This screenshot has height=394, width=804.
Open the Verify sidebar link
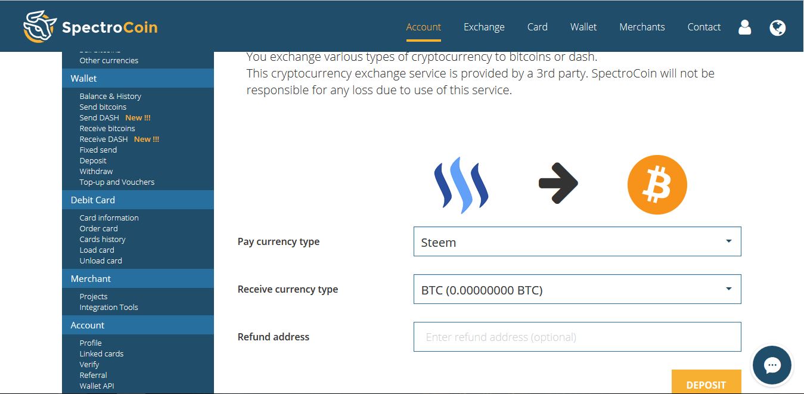tap(89, 364)
